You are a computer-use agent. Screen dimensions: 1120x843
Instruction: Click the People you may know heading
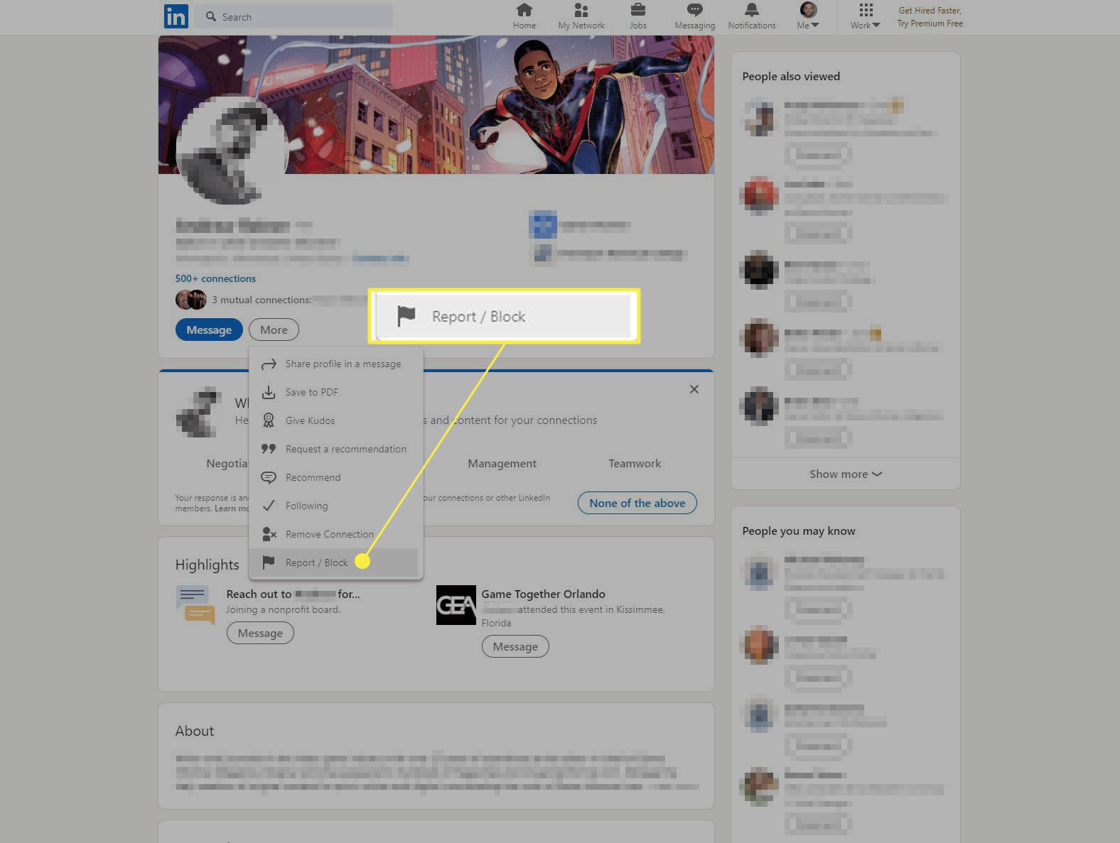click(799, 531)
